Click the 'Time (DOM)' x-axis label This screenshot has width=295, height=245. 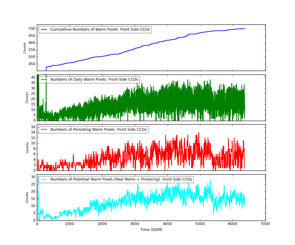(151, 230)
